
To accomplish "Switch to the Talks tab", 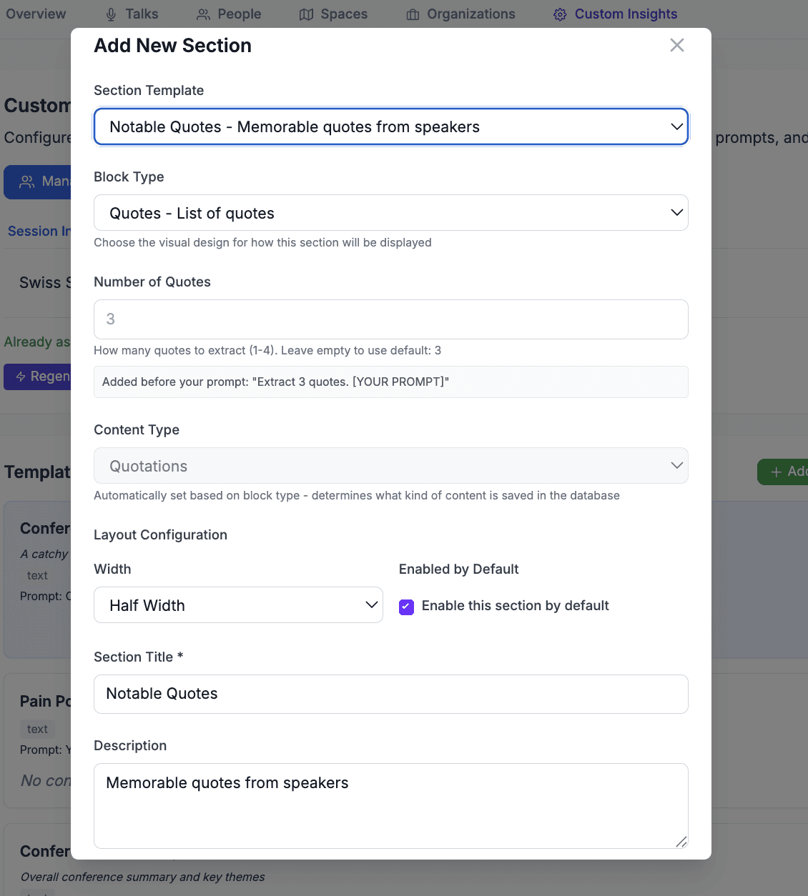I will pyautogui.click(x=132, y=14).
